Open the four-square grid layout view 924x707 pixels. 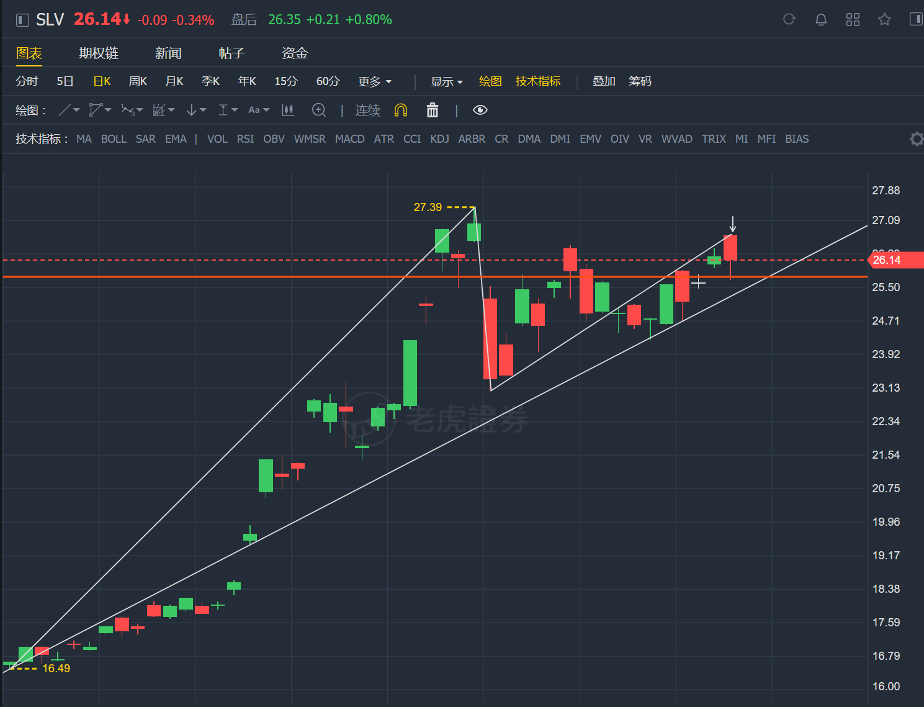click(x=853, y=19)
